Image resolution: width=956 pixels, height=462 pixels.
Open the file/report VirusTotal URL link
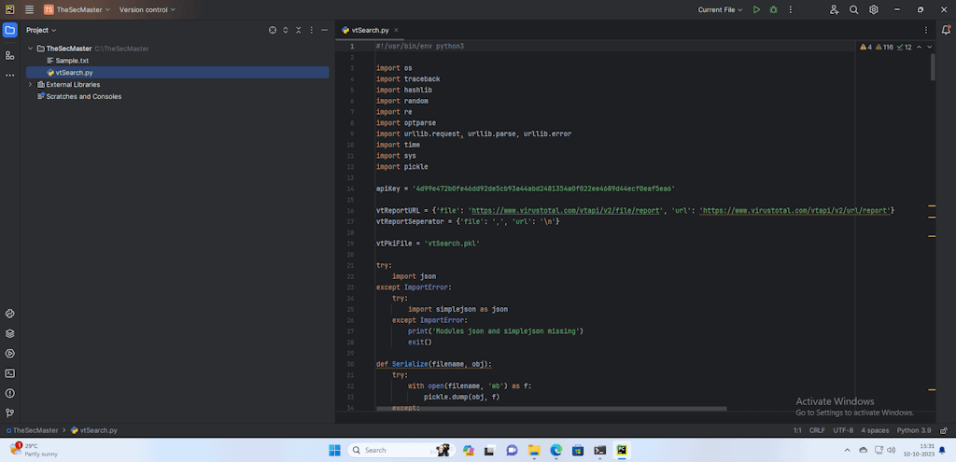click(565, 210)
